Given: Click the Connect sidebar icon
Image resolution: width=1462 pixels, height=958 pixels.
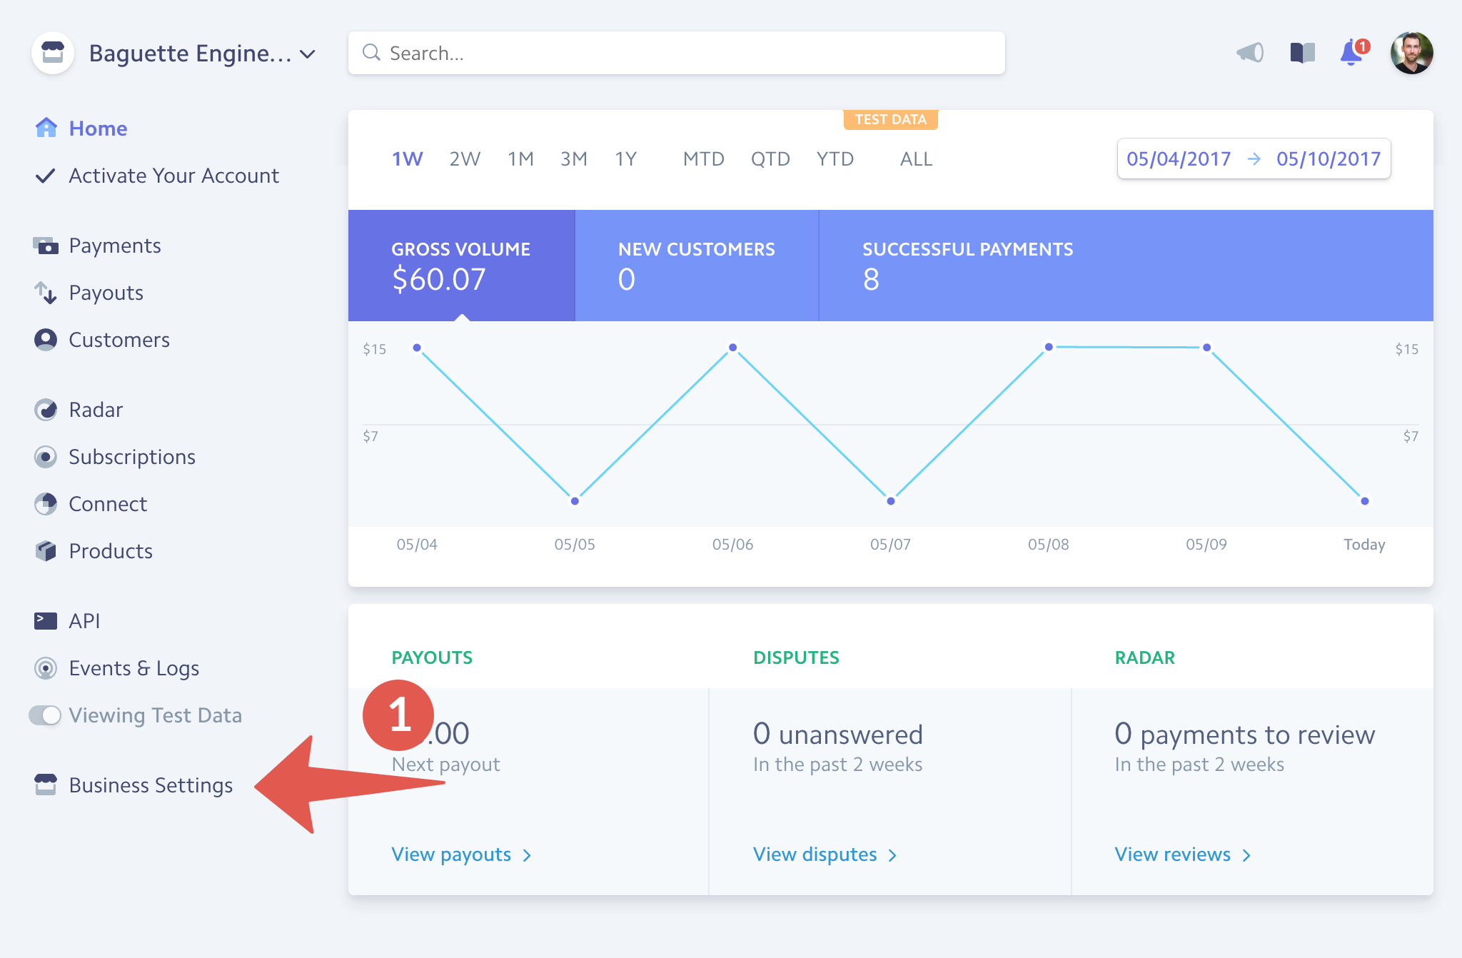Looking at the screenshot, I should pyautogui.click(x=46, y=504).
